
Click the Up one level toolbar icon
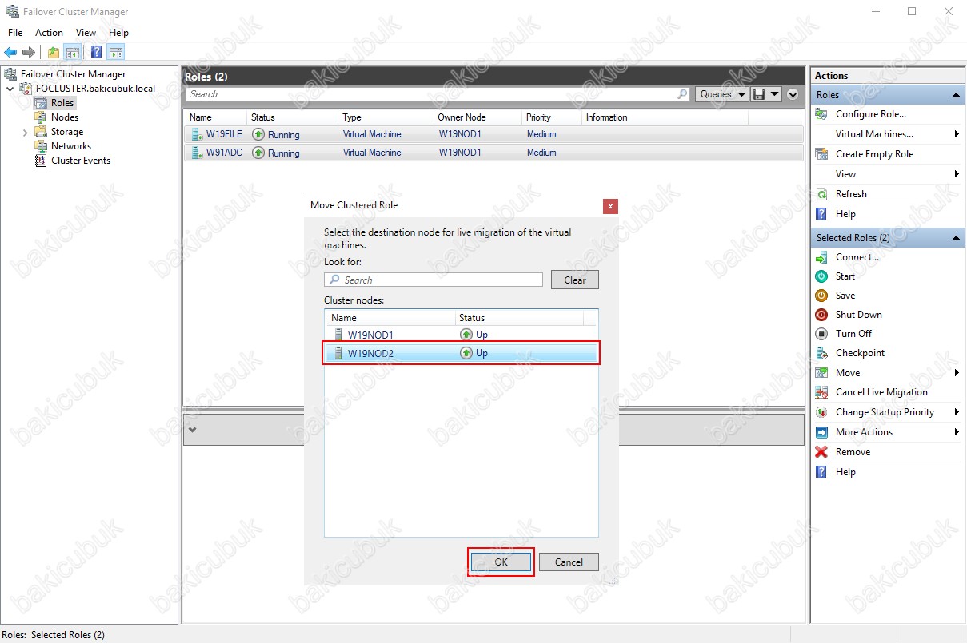pos(54,53)
